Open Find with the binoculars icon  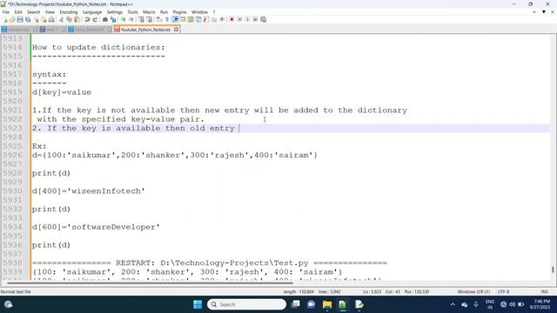tap(105, 19)
